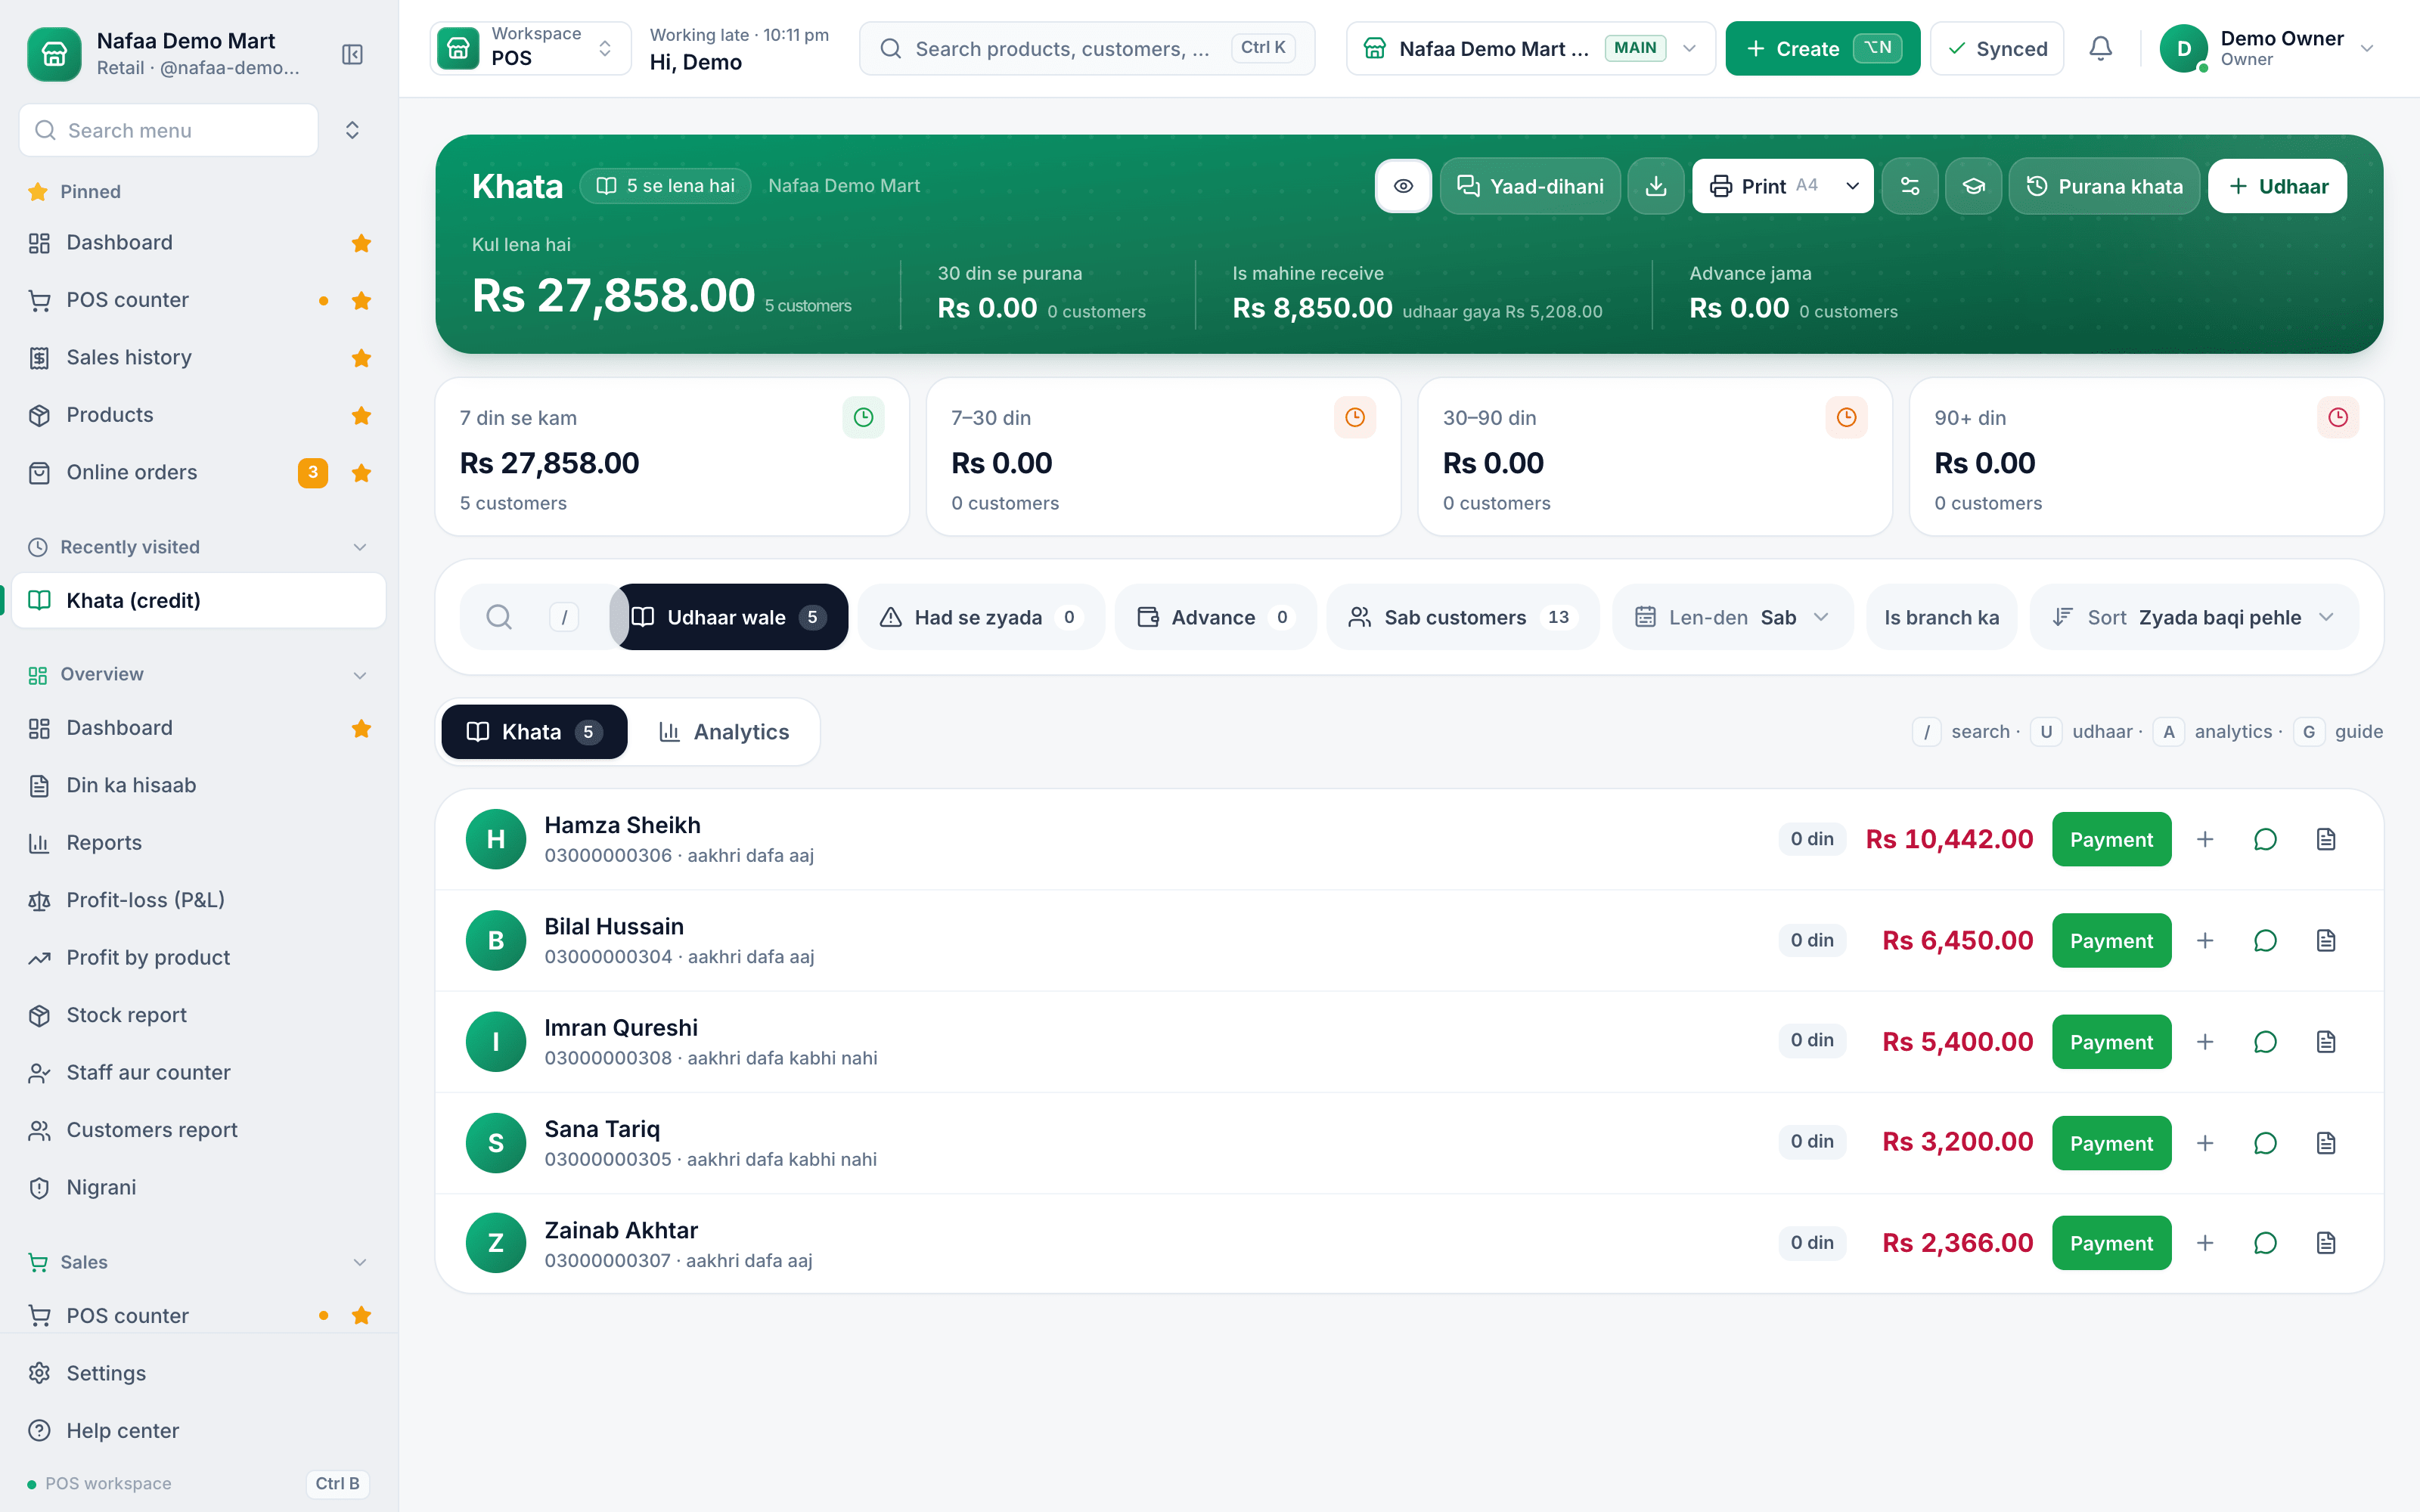Image resolution: width=2420 pixels, height=1512 pixels.
Task: Toggle the star for pinned Products
Action: pos(362,415)
